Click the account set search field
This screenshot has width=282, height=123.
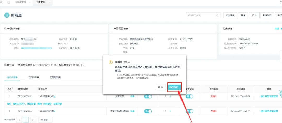[x=201, y=15]
